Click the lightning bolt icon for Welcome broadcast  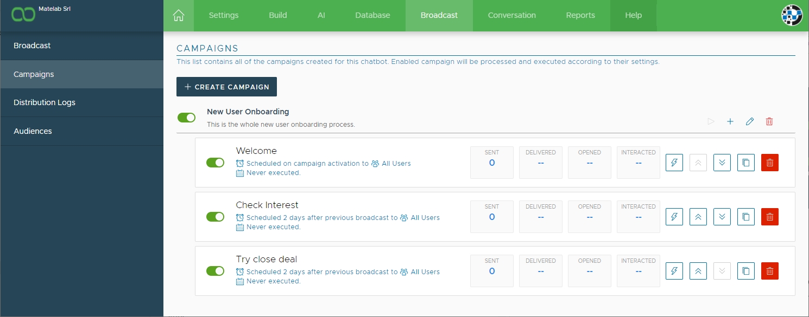pos(674,163)
